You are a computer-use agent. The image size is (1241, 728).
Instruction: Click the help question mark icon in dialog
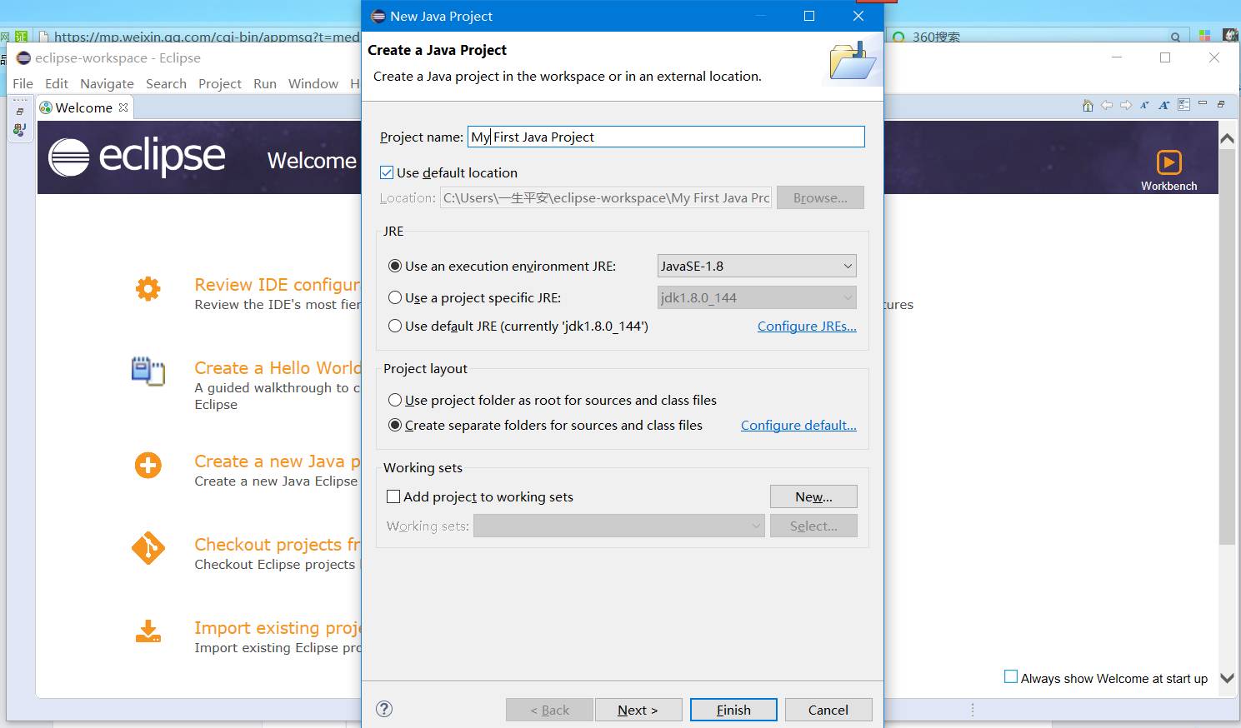pyautogui.click(x=384, y=709)
